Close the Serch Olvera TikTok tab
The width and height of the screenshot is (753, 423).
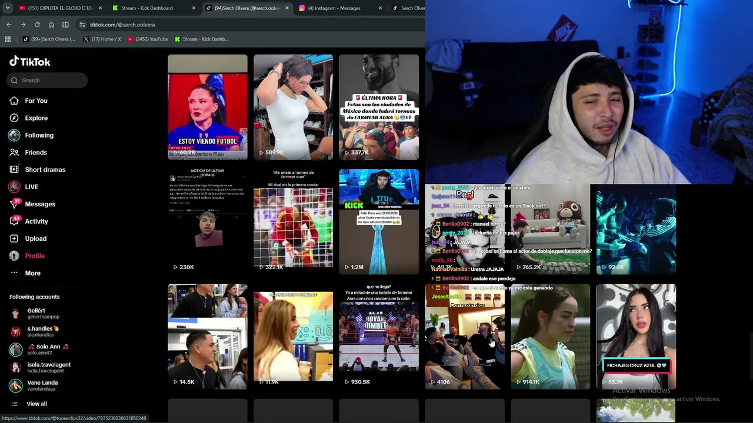287,8
